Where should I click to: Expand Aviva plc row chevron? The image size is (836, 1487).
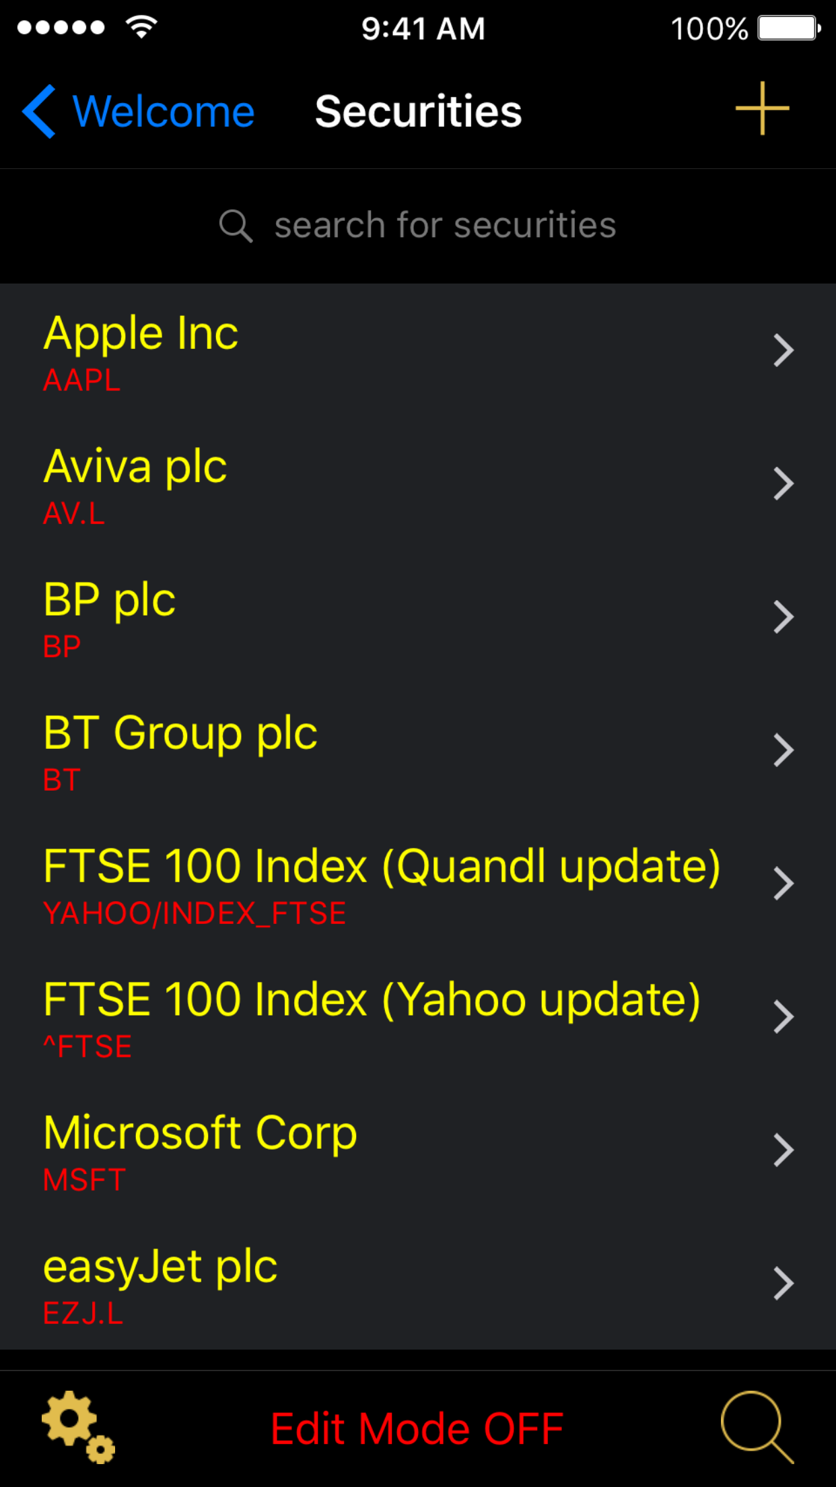coord(783,484)
